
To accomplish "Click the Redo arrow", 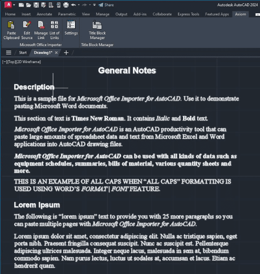I will click(84, 5).
